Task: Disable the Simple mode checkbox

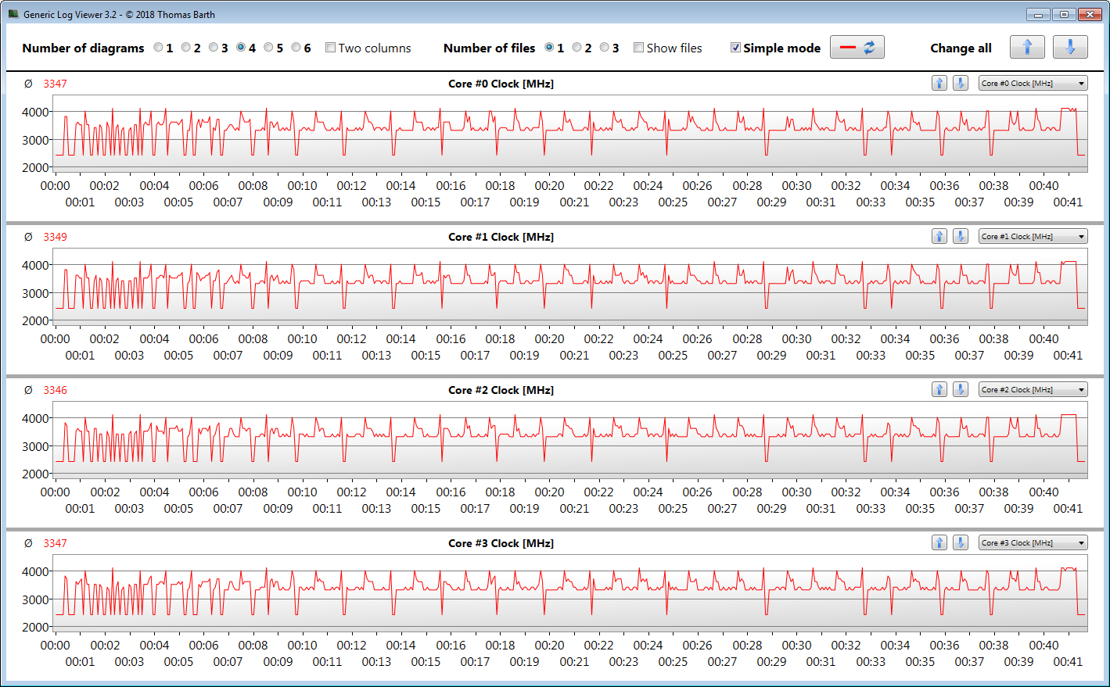Action: tap(735, 48)
